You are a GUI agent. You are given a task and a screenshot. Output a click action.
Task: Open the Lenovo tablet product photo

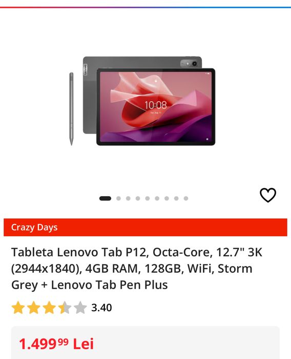[149, 101]
